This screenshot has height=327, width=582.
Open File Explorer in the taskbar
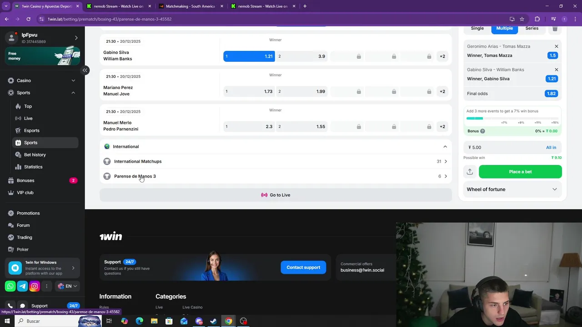(154, 321)
